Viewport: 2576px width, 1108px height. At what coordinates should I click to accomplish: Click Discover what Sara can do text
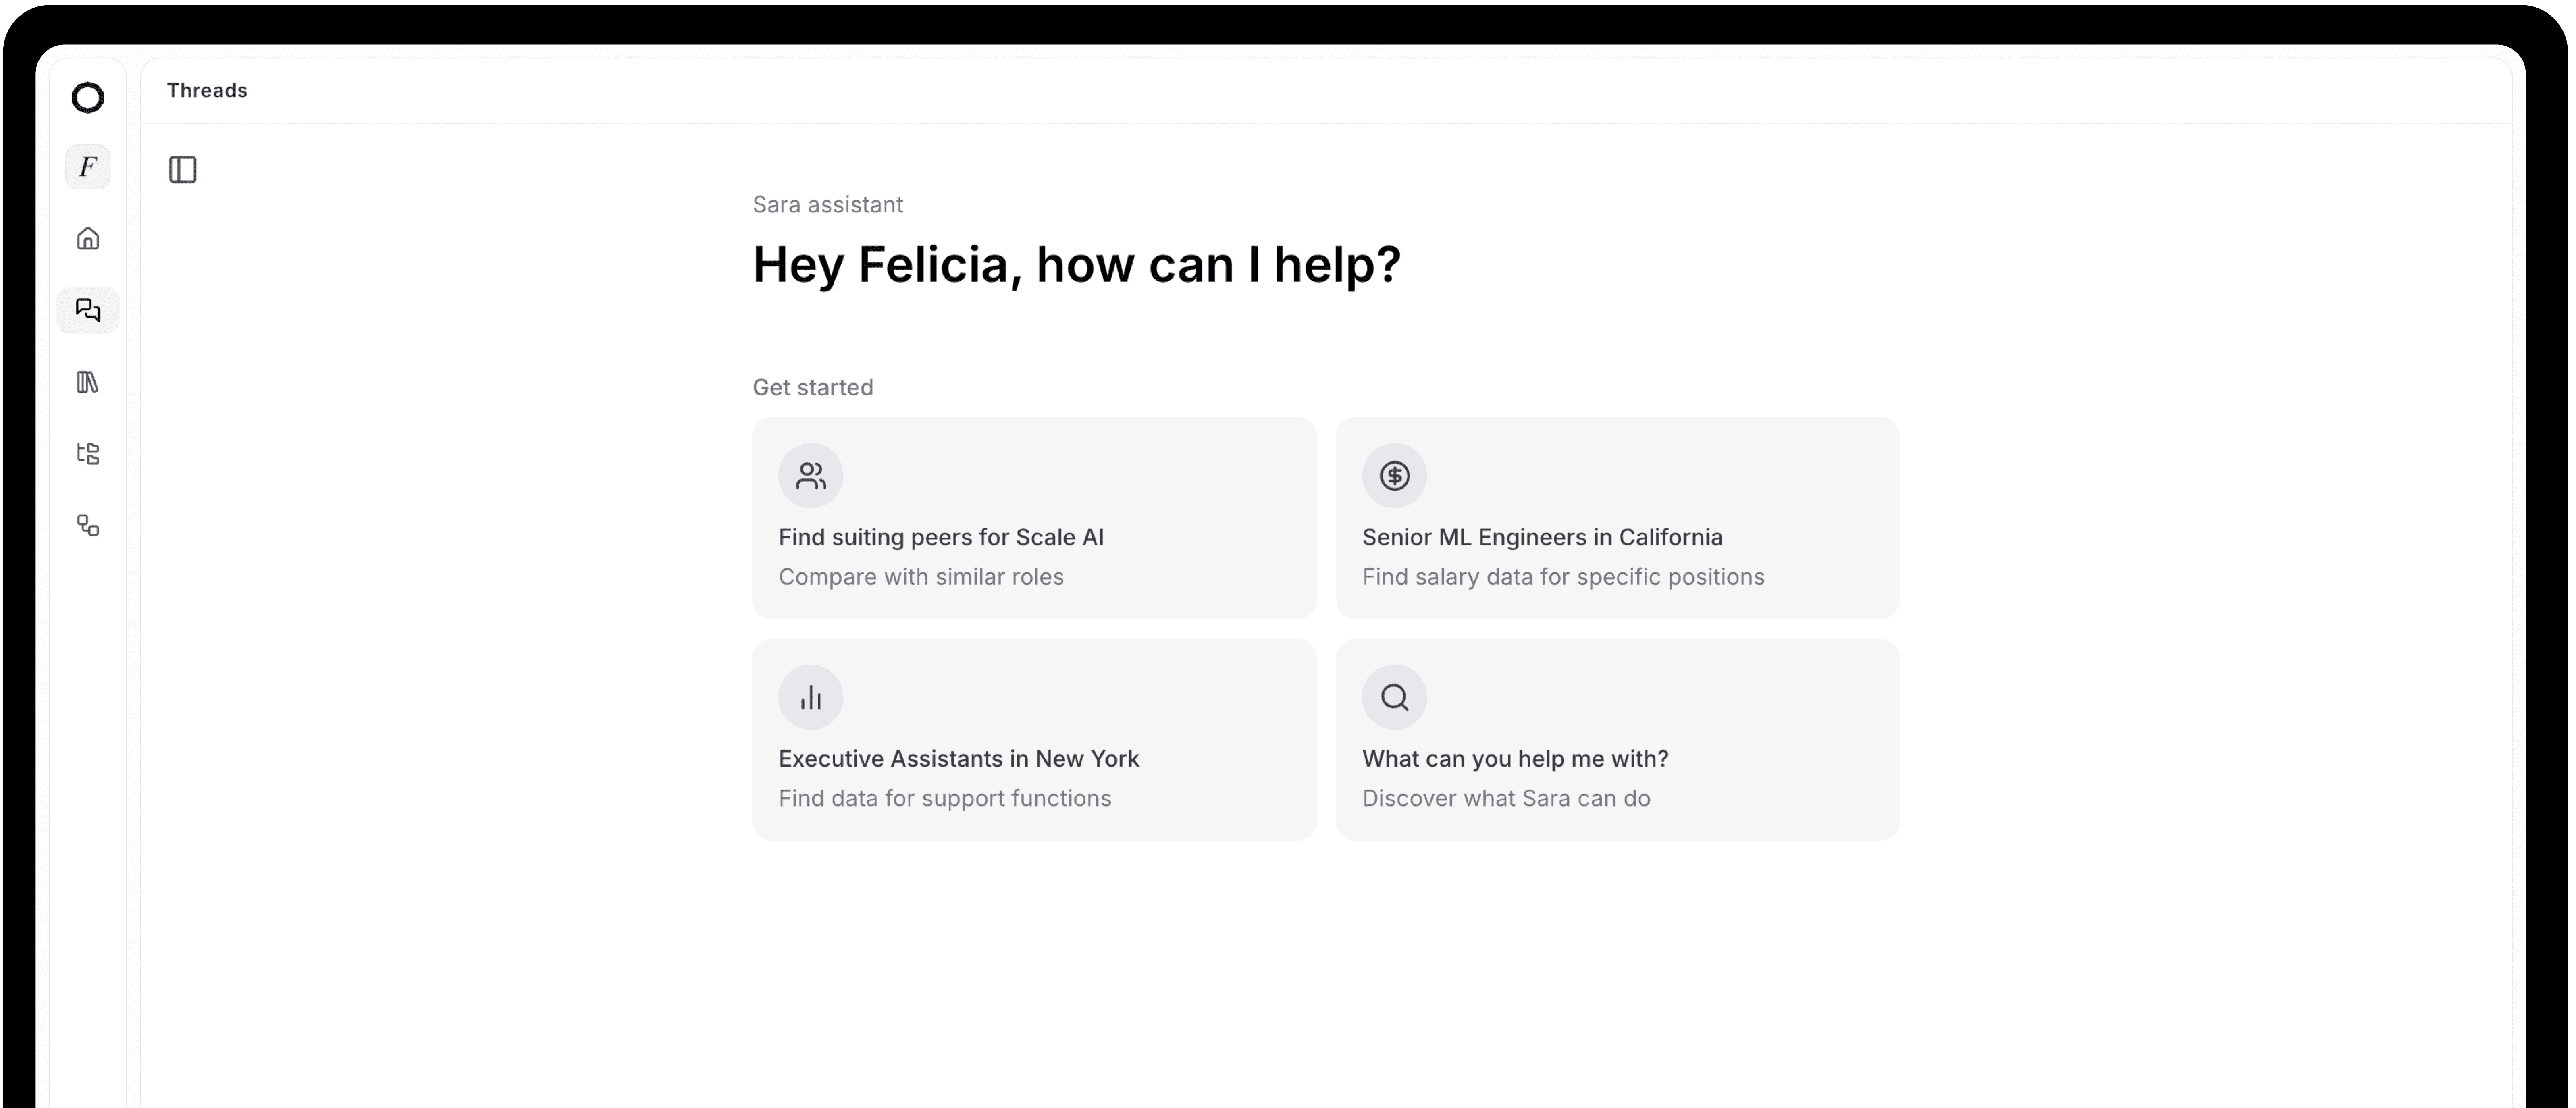[1506, 798]
